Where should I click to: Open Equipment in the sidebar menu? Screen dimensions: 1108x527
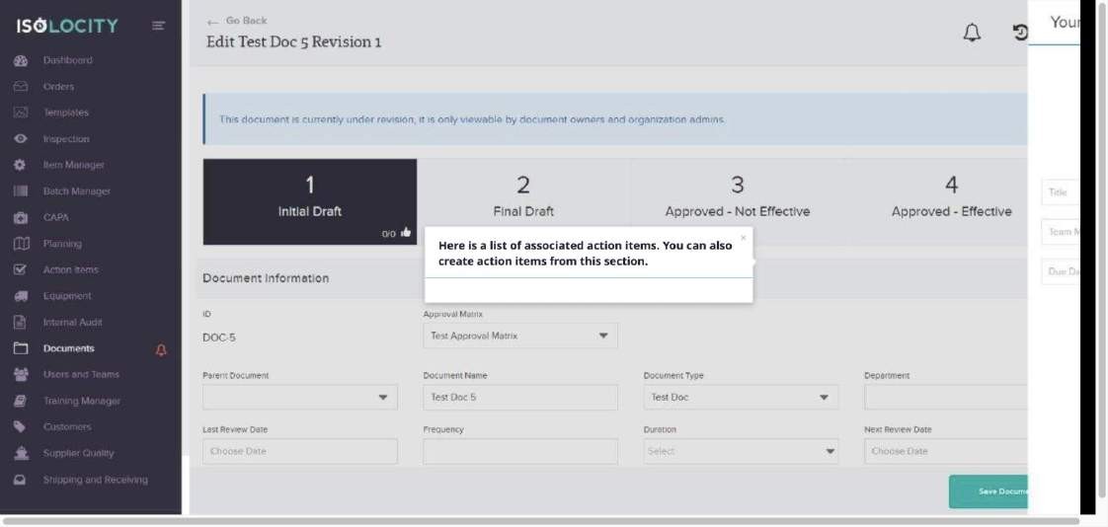[67, 296]
